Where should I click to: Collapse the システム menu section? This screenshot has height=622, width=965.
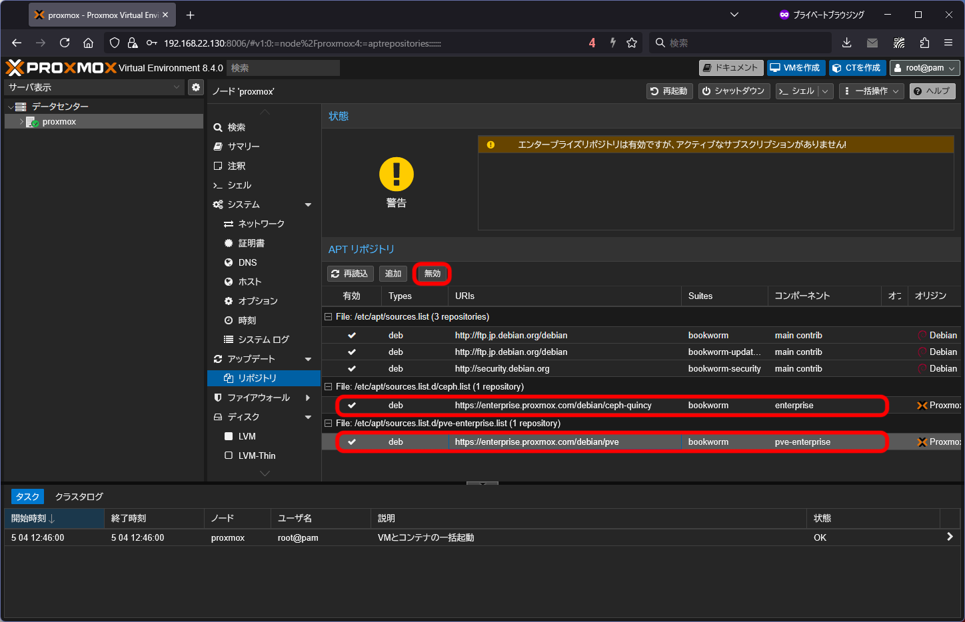tap(308, 204)
